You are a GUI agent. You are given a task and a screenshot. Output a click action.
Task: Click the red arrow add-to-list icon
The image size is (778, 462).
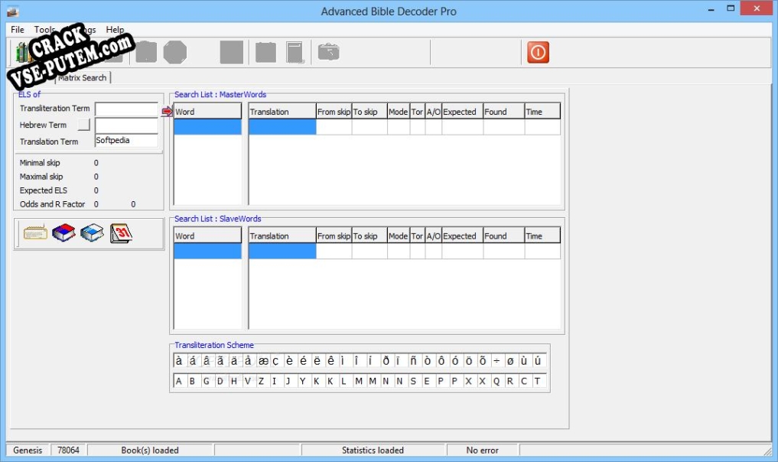(167, 111)
